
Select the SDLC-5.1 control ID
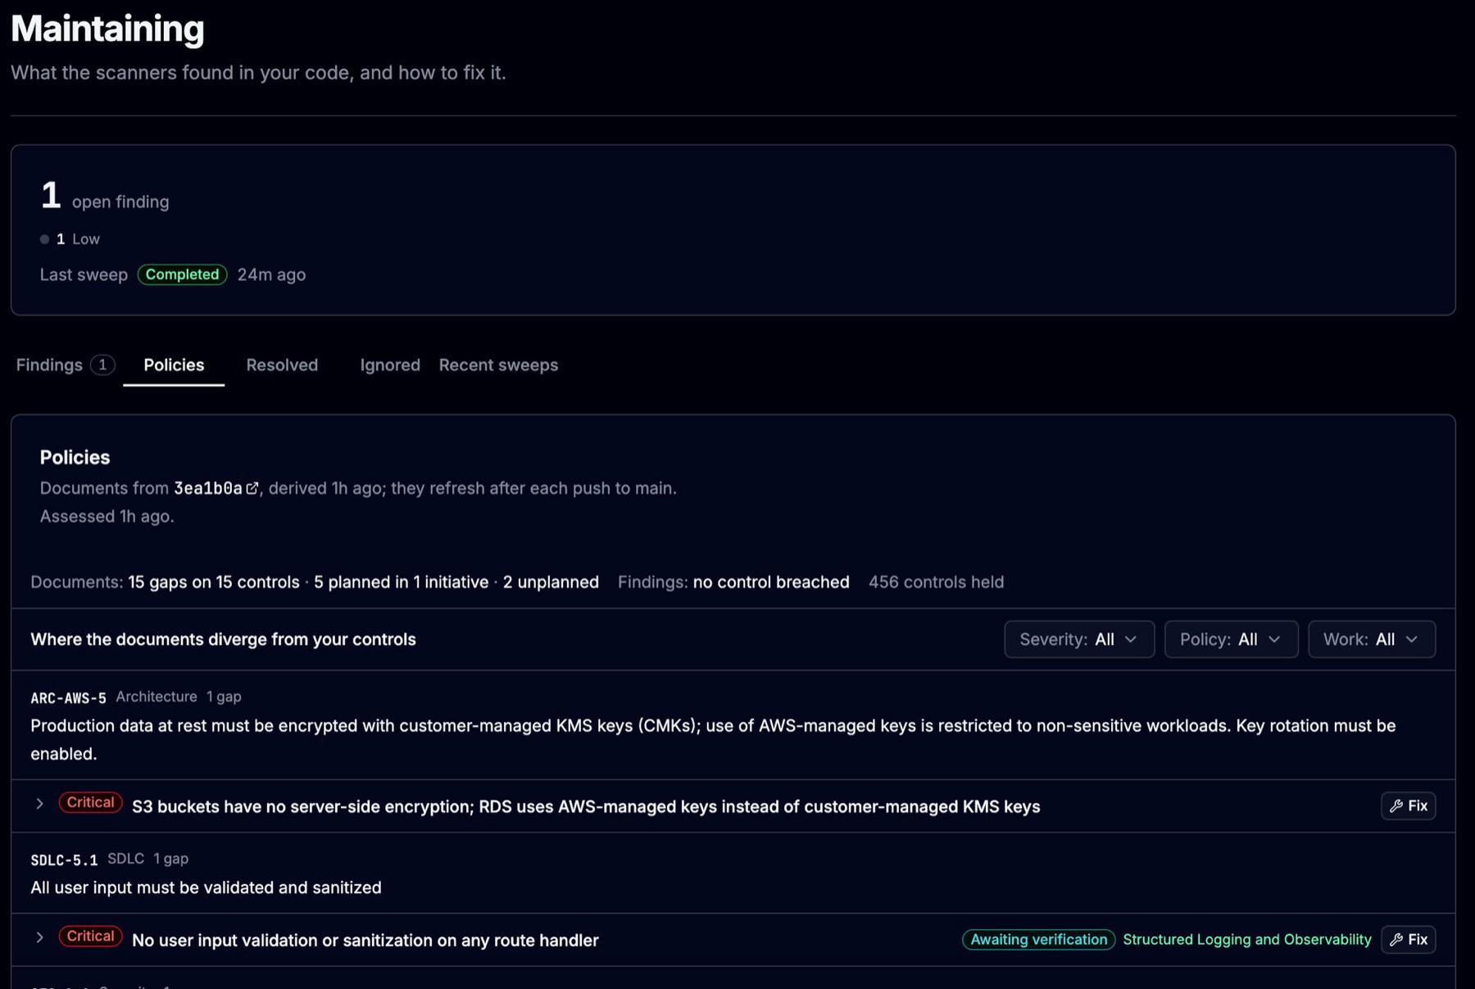point(64,860)
